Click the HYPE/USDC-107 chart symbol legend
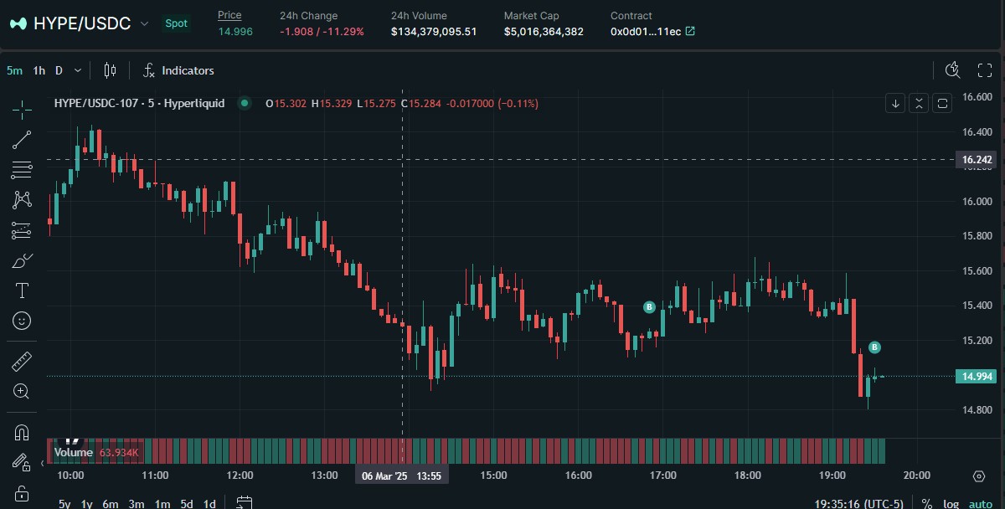The image size is (1005, 509). [139, 103]
